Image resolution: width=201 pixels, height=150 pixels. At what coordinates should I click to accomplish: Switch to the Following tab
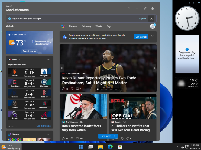click(x=86, y=26)
